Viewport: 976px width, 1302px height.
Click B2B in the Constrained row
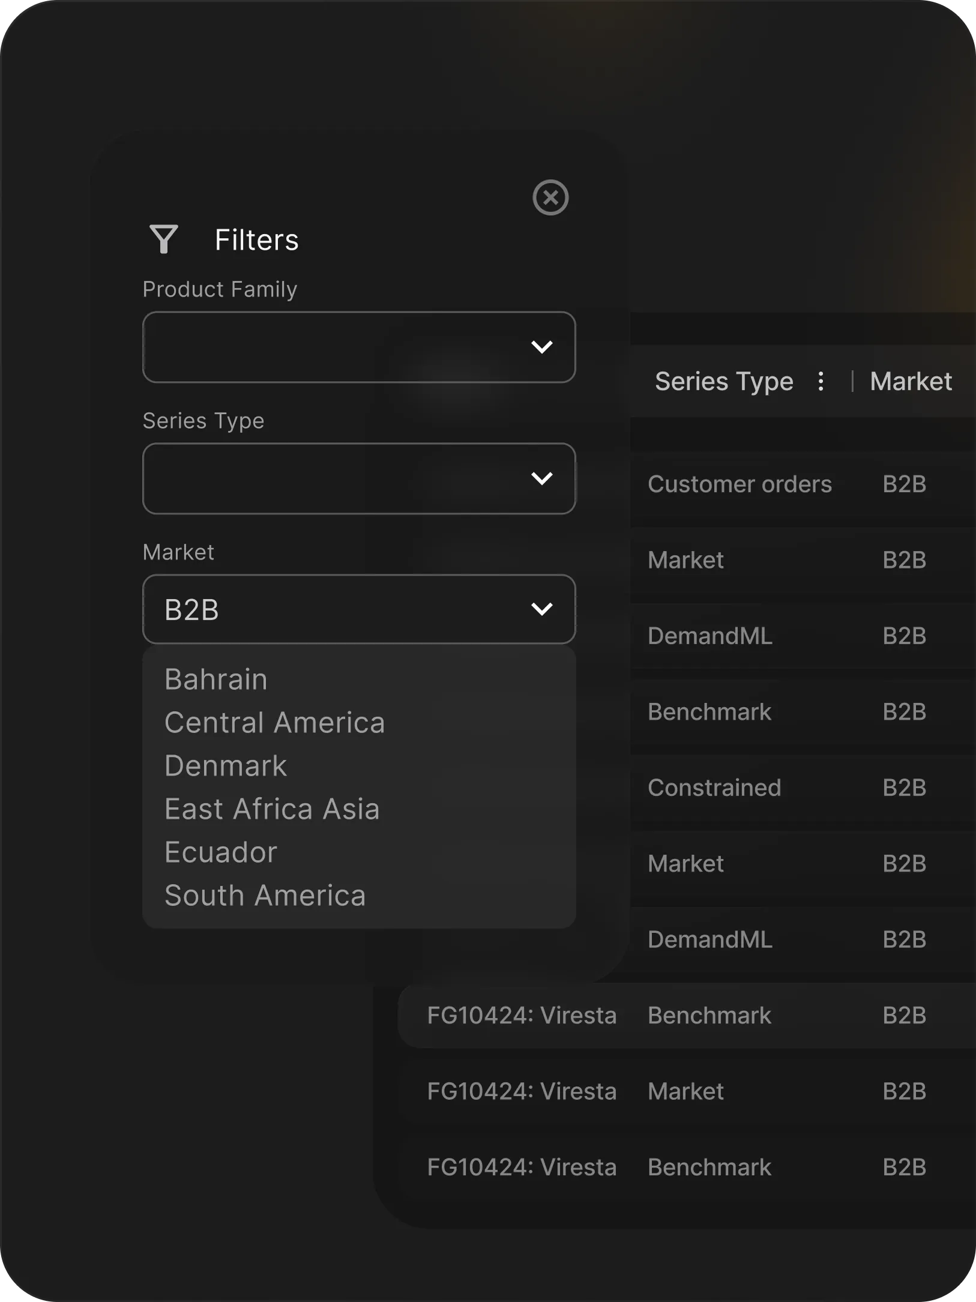tap(905, 788)
